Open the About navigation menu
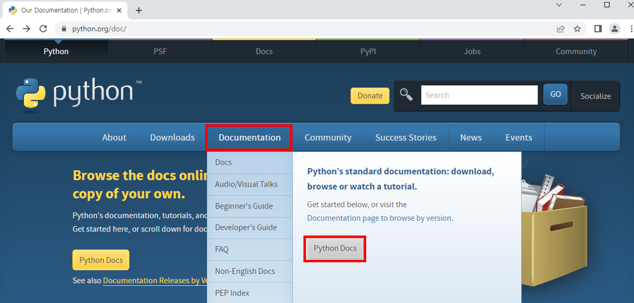 [114, 137]
